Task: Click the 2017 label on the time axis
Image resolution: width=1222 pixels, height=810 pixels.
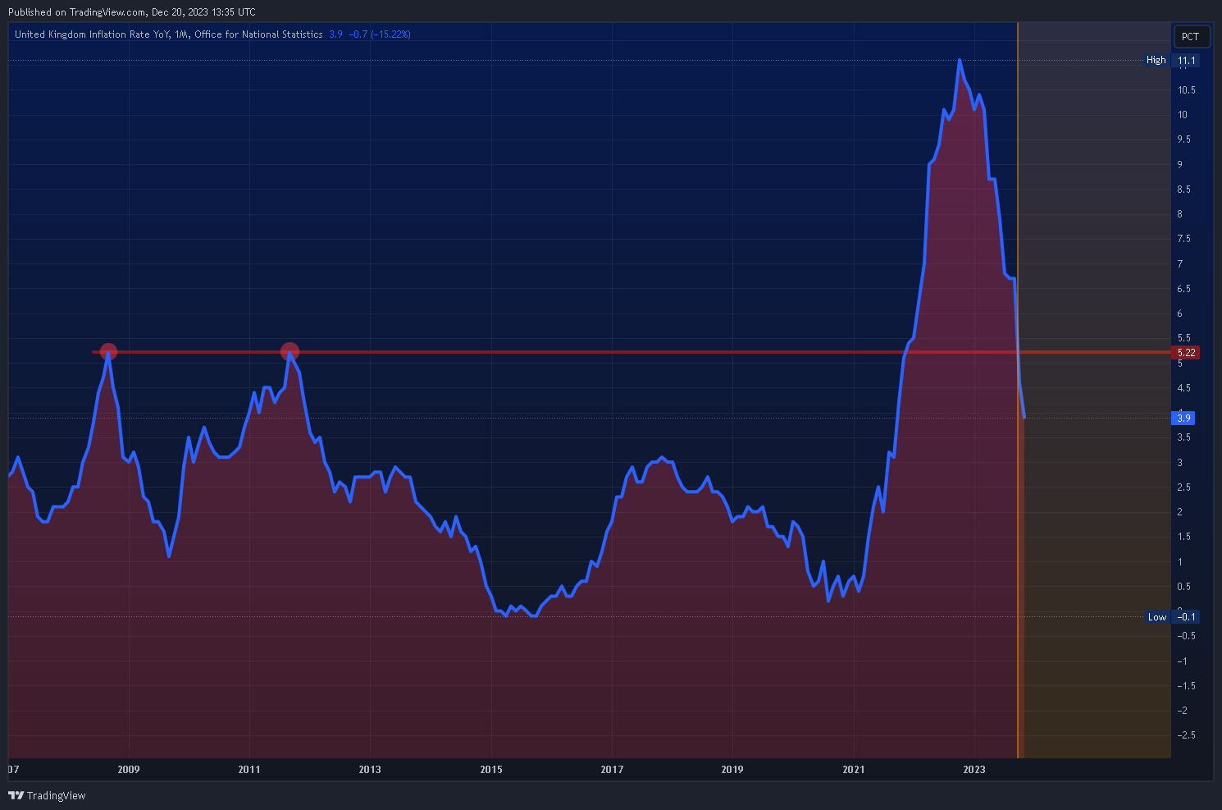Action: (x=612, y=770)
